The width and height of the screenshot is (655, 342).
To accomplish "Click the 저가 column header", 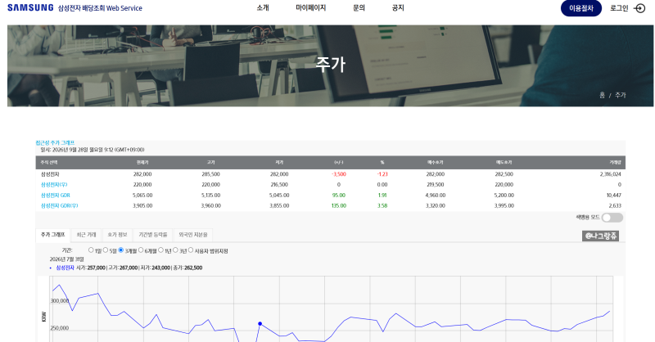I will [279, 163].
